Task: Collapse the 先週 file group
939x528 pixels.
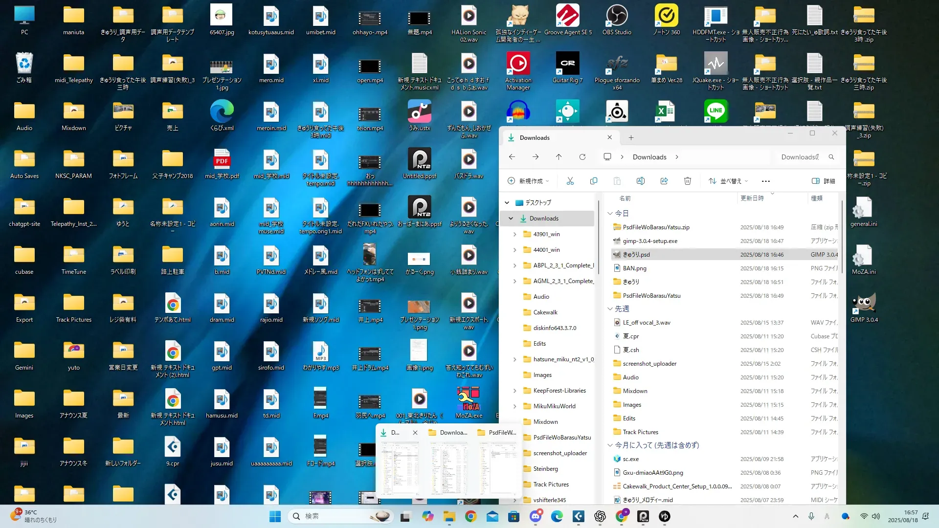Action: 610,309
